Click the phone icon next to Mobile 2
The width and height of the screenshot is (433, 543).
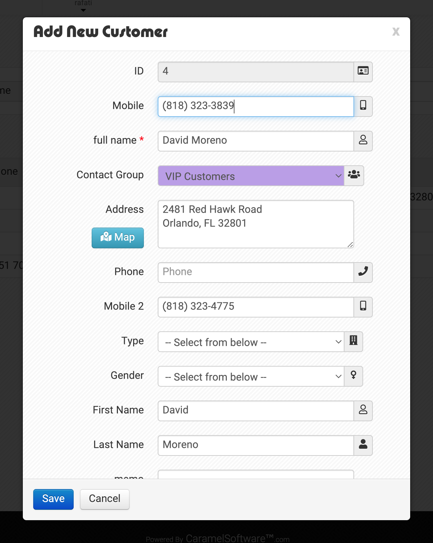pyautogui.click(x=363, y=306)
